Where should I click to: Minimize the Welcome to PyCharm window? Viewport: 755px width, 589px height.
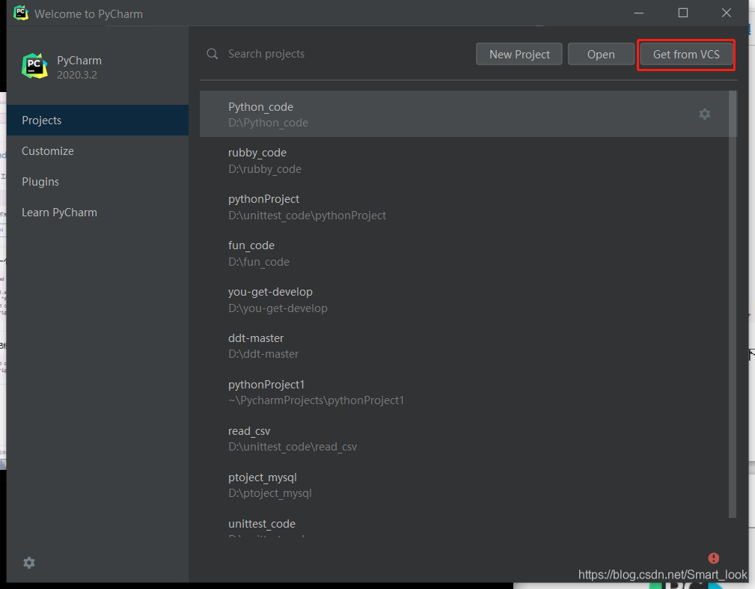(x=639, y=13)
